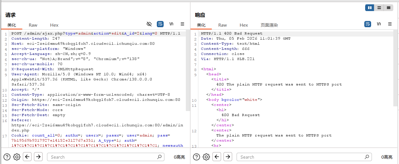
Task: Open request panel hamburger menu
Action: [x=182, y=24]
